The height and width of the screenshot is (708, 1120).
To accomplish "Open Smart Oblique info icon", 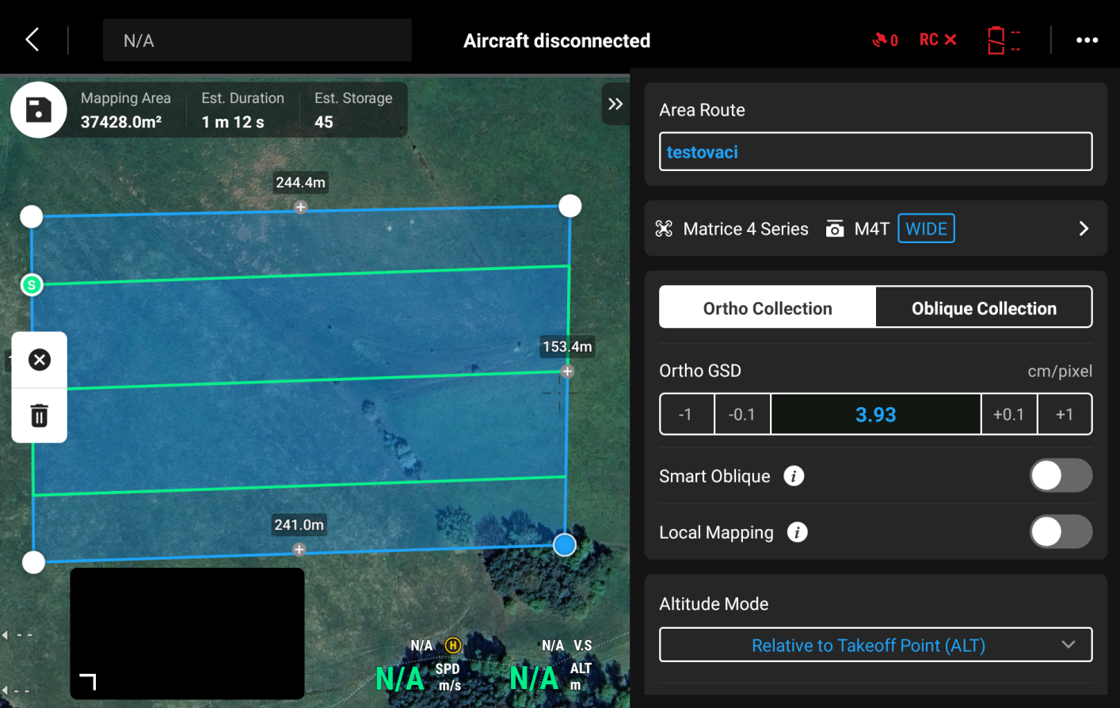I will pyautogui.click(x=794, y=476).
